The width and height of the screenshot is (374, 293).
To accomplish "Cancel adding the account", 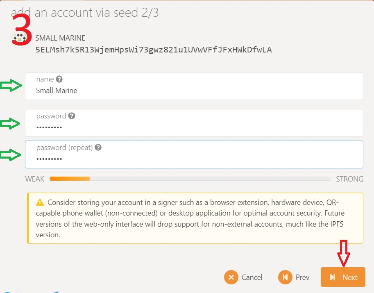I will pos(244,277).
